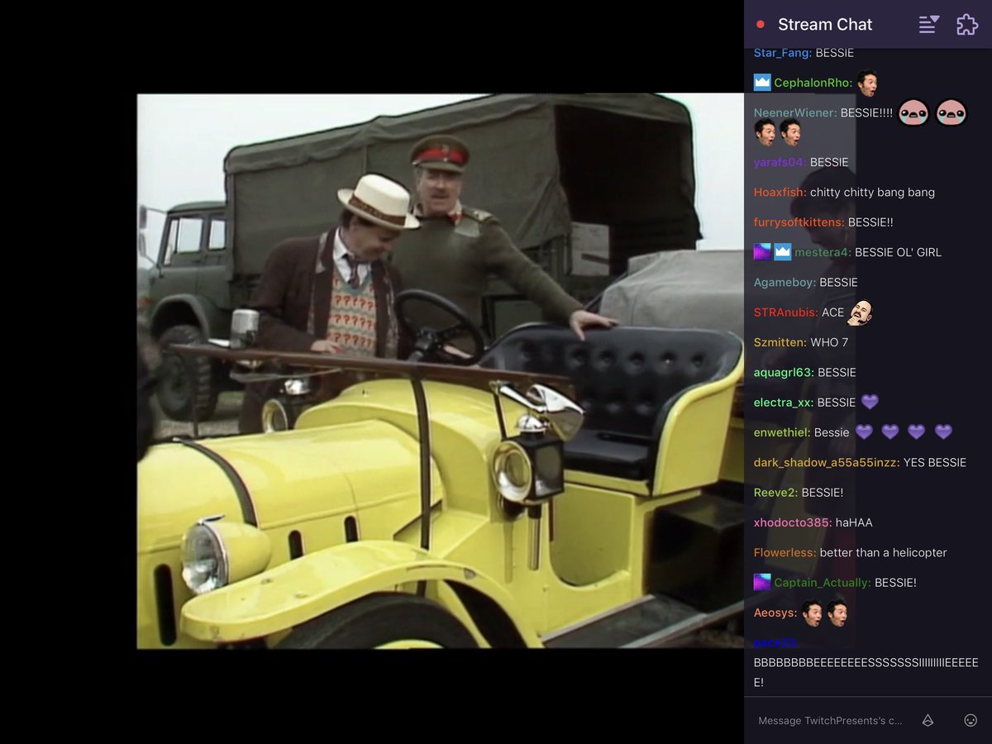Tap mestera4's purple subscriber badge
The width and height of the screenshot is (992, 744).
(762, 252)
